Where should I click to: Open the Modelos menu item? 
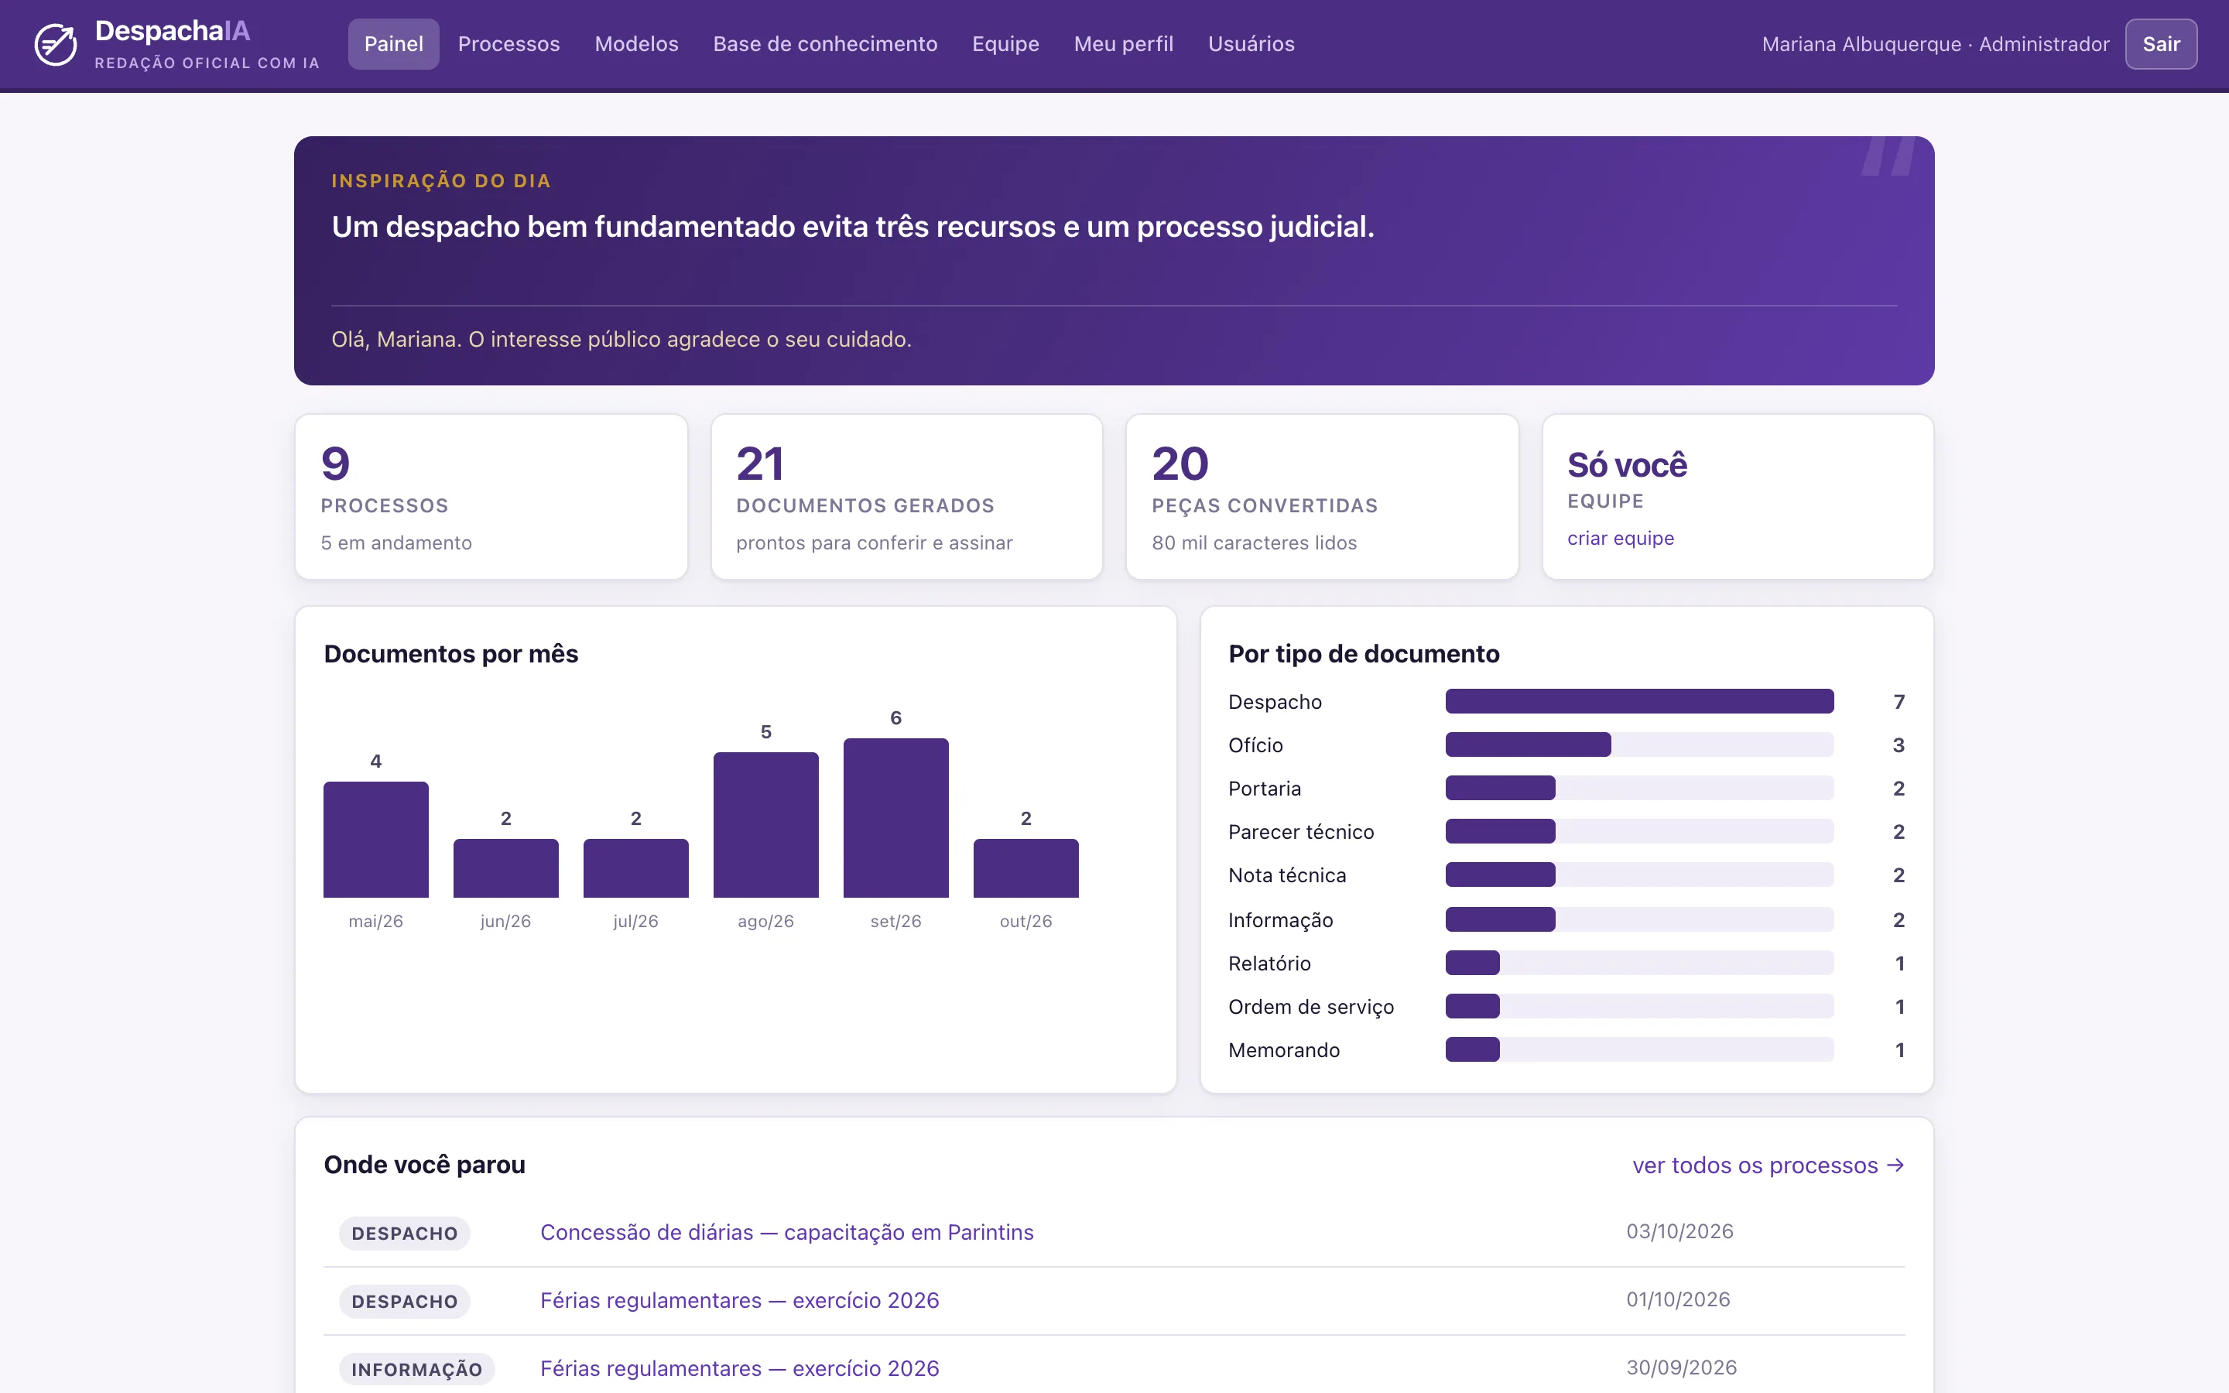tap(636, 44)
